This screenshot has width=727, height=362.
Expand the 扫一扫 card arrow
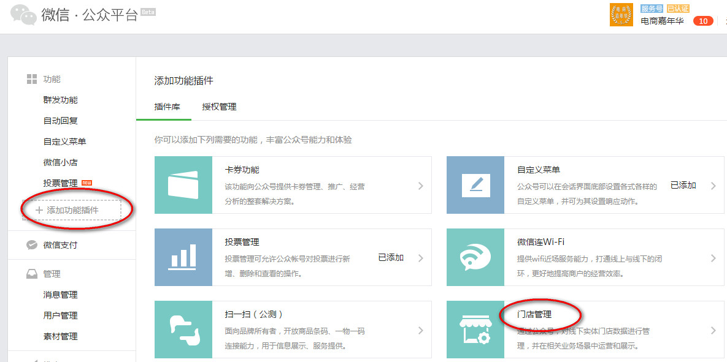pyautogui.click(x=420, y=330)
